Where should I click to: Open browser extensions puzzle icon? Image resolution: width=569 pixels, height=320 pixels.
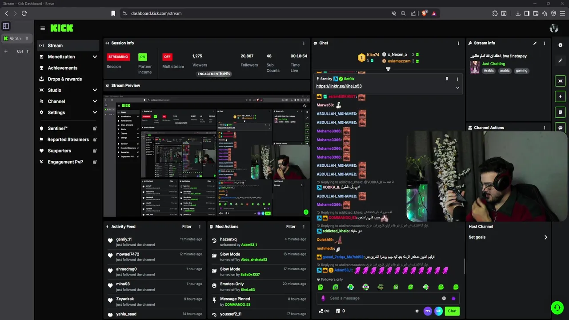click(495, 13)
